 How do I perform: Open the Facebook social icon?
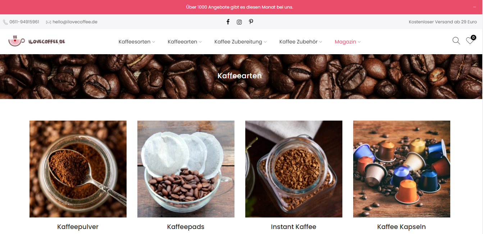[228, 22]
